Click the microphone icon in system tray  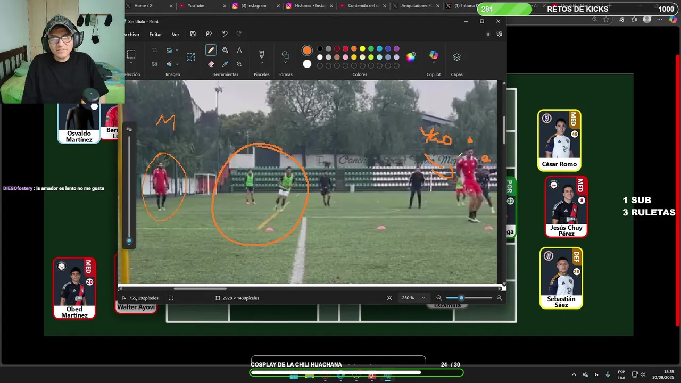point(608,374)
